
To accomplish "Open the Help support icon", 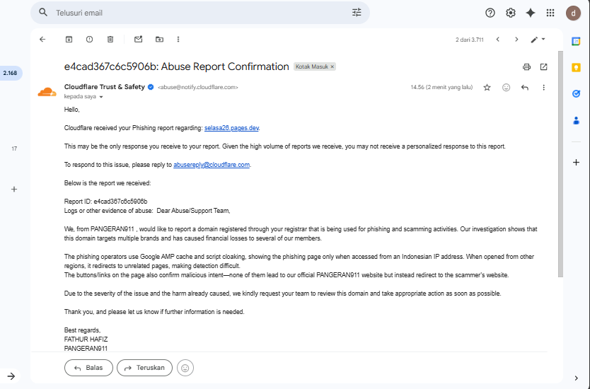I will coord(490,13).
